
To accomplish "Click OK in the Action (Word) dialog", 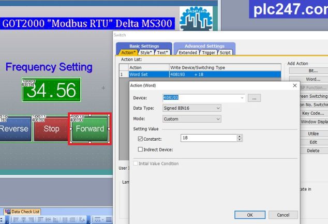I will (250, 215).
